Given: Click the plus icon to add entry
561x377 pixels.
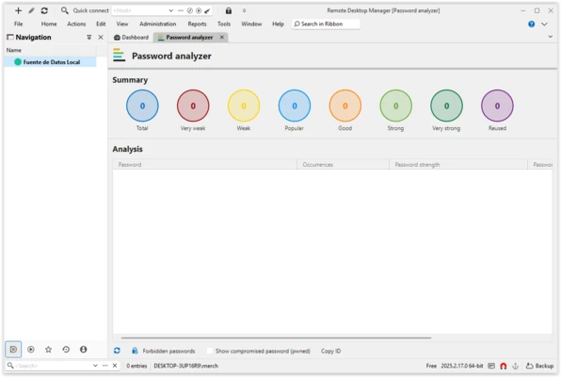Looking at the screenshot, I should tap(18, 10).
